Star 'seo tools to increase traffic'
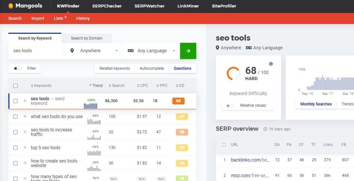354x181 pixels. click(x=25, y=132)
